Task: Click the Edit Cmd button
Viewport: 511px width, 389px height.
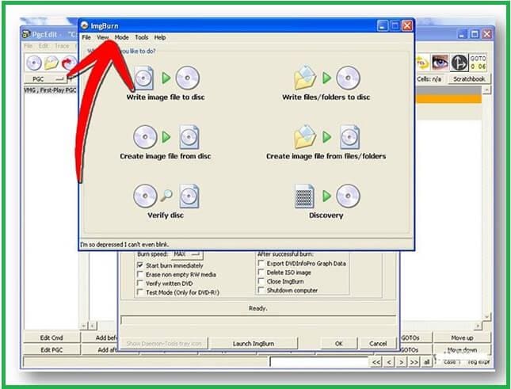Action: coord(51,338)
